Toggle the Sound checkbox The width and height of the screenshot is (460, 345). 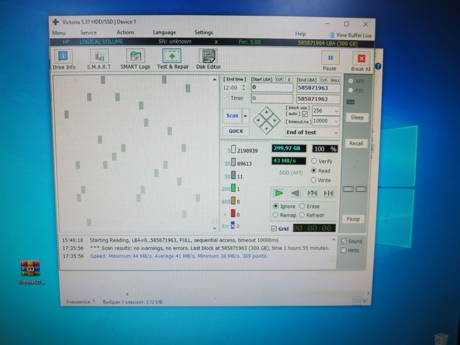[x=344, y=241]
